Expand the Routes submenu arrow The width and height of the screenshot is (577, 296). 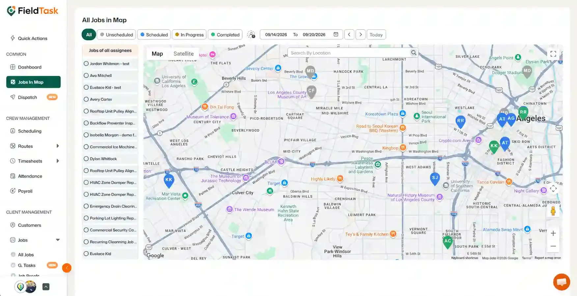58,146
